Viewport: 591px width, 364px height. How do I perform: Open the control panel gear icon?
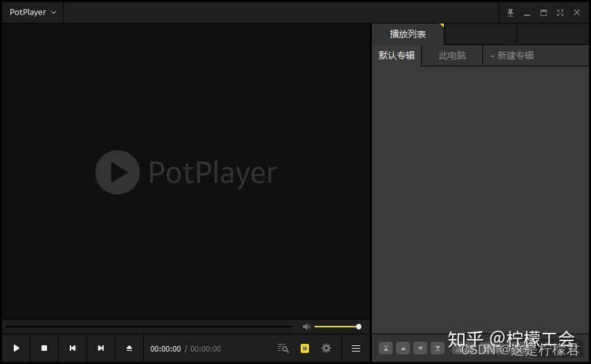point(326,349)
